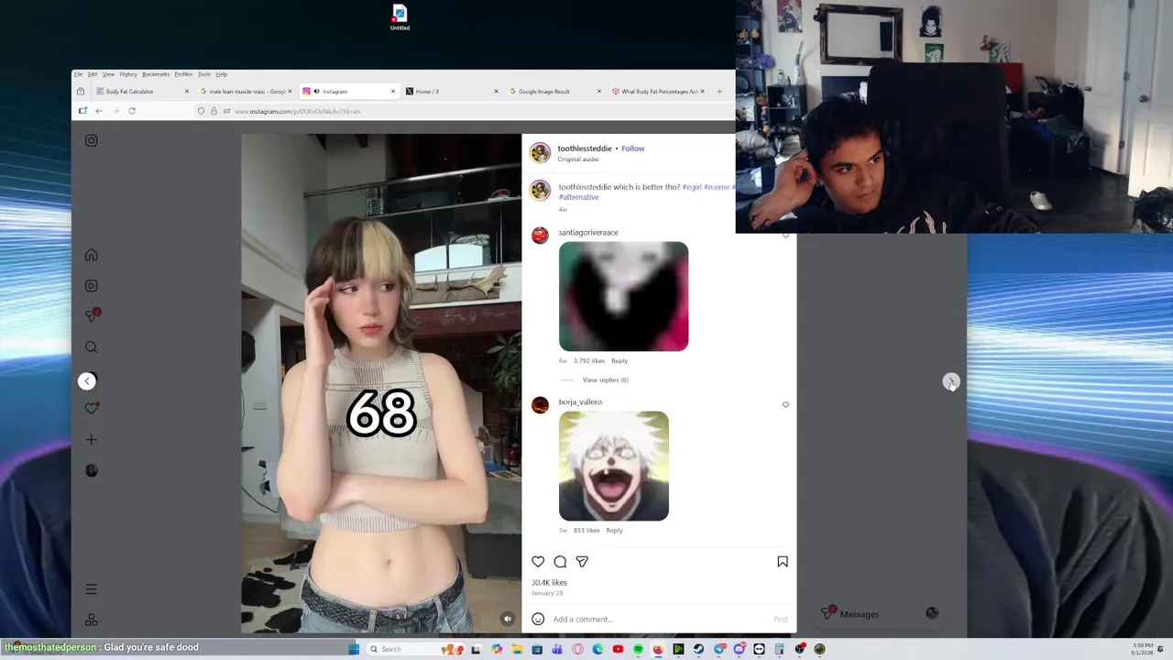Viewport: 1173px width, 660px height.
Task: Go back in browser history
Action: pos(99,111)
